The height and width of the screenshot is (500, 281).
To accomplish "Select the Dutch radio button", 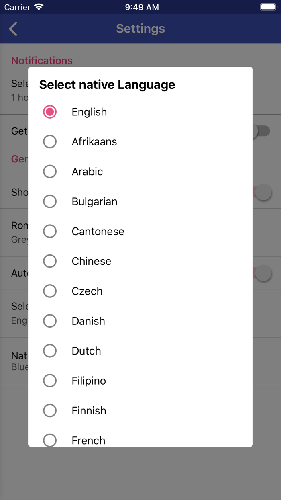I will pyautogui.click(x=50, y=350).
